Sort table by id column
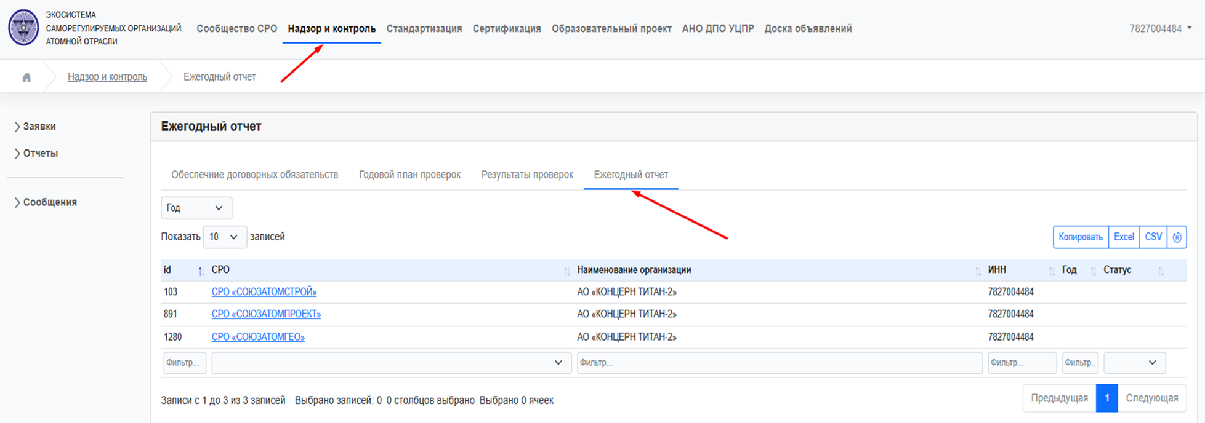Screen dimensions: 1205x423 tap(183, 270)
